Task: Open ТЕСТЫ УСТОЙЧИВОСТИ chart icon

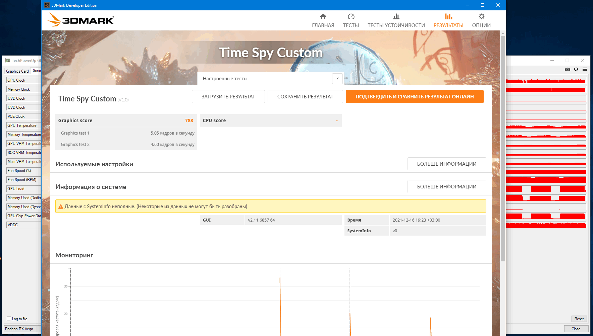Action: coord(396,16)
